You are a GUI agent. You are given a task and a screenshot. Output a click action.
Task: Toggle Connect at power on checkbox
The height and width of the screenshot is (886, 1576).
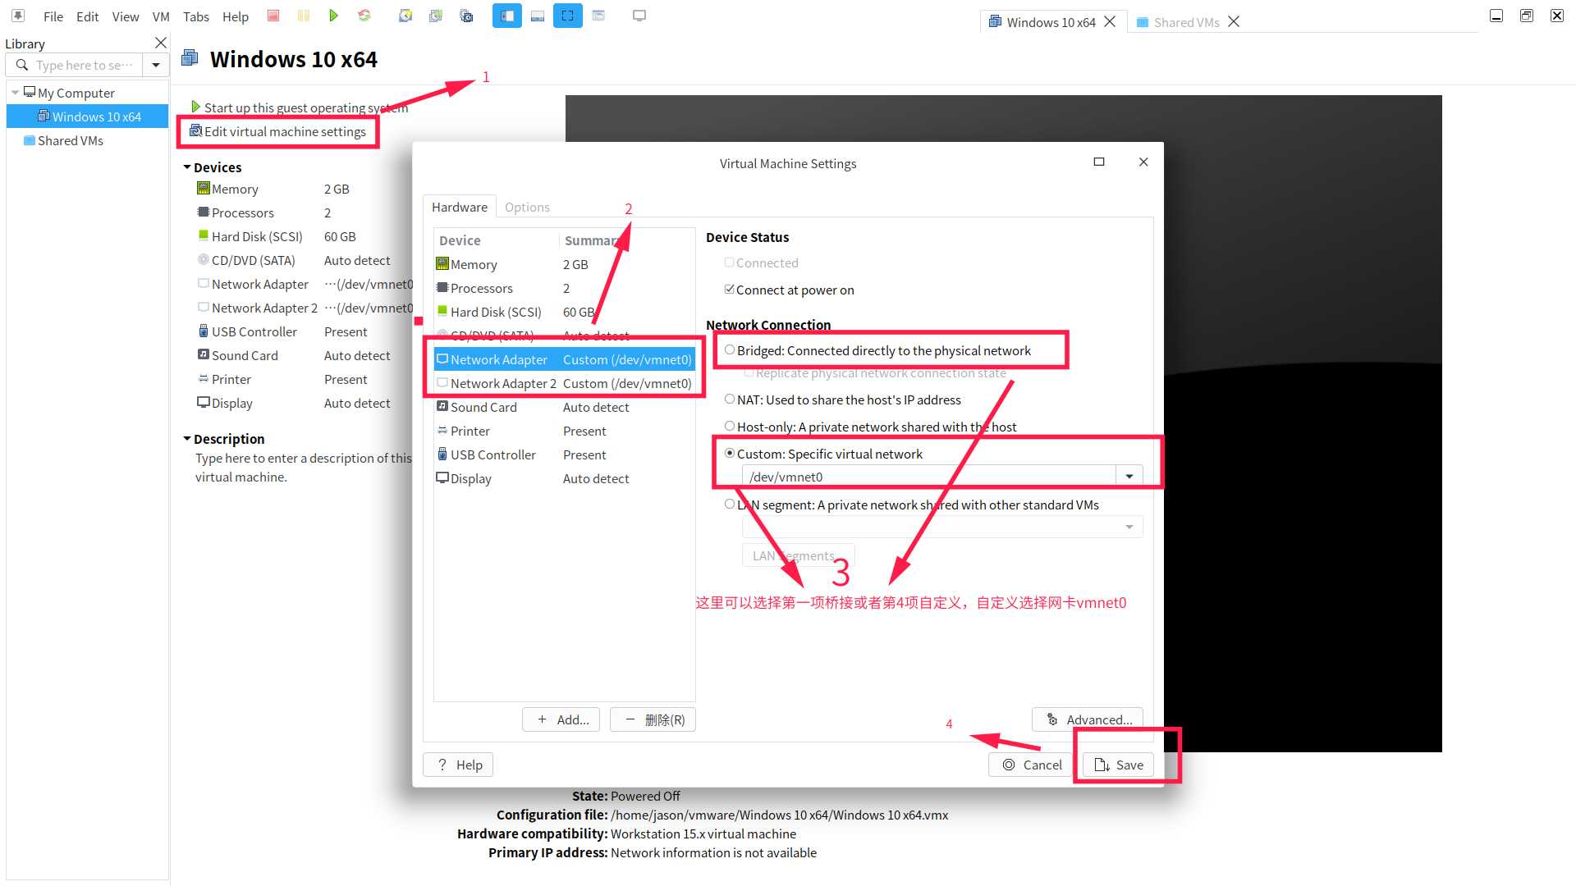click(729, 290)
